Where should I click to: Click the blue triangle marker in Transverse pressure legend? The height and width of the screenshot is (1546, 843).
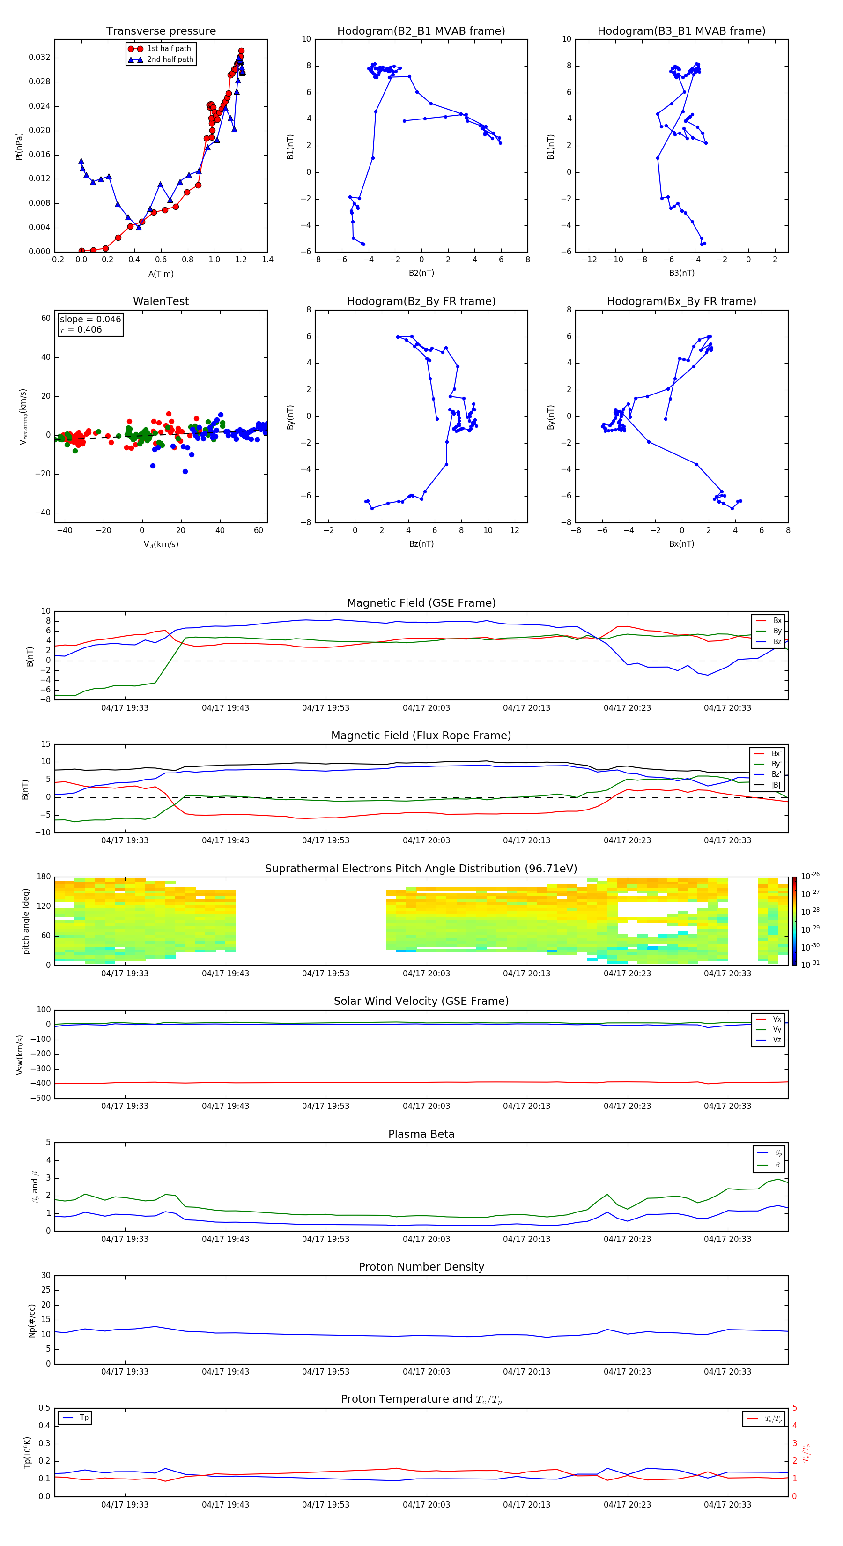point(136,59)
